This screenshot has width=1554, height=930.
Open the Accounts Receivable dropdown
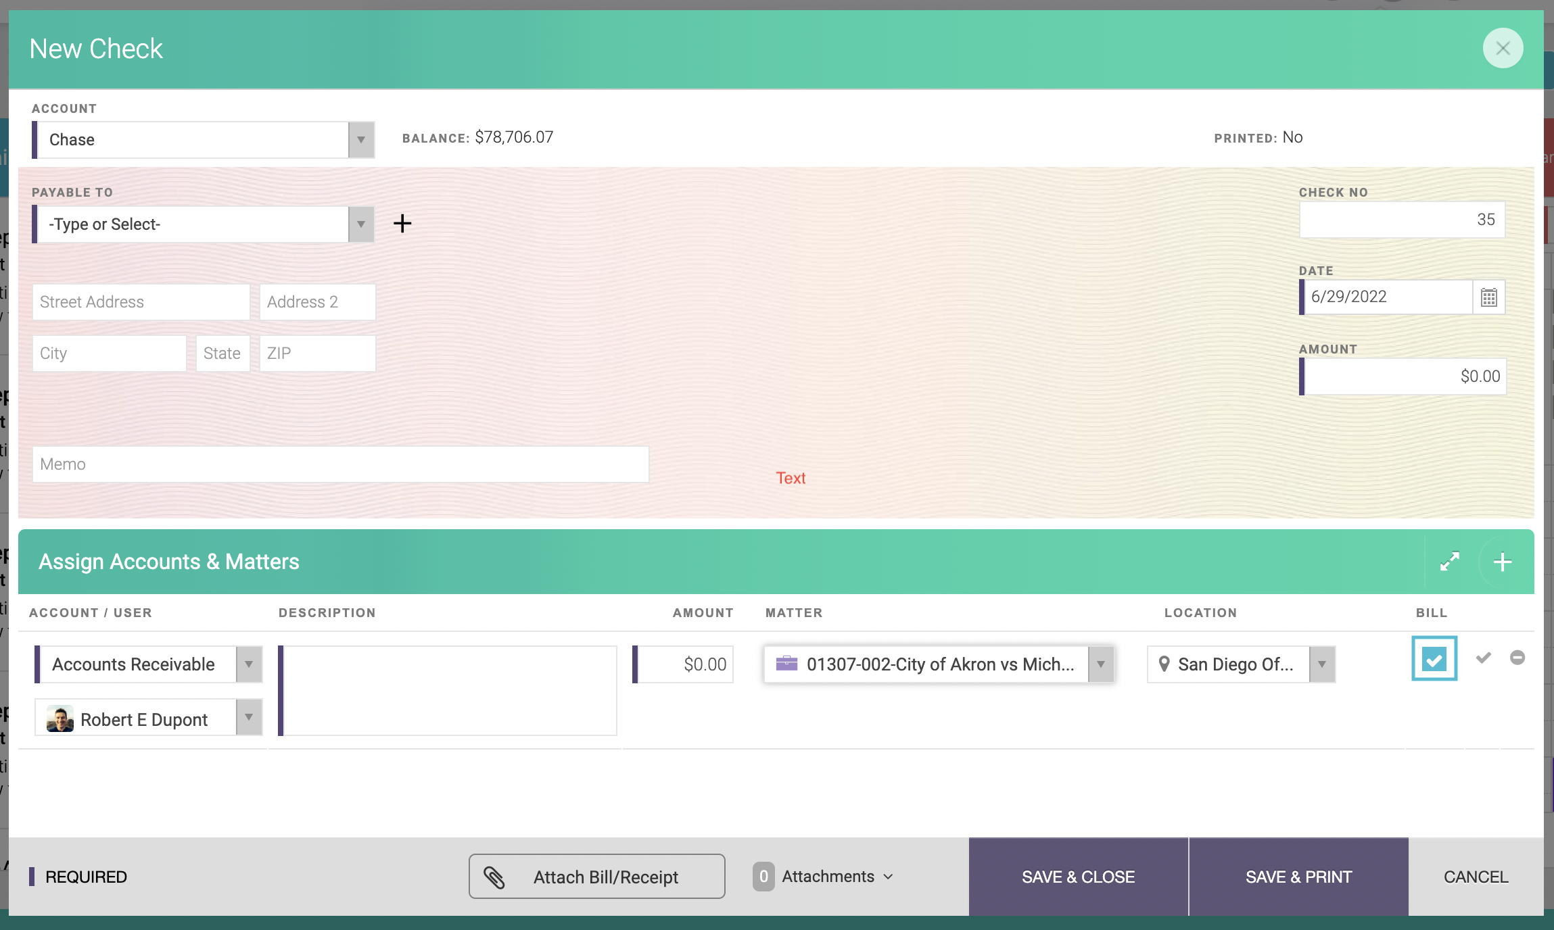(249, 664)
